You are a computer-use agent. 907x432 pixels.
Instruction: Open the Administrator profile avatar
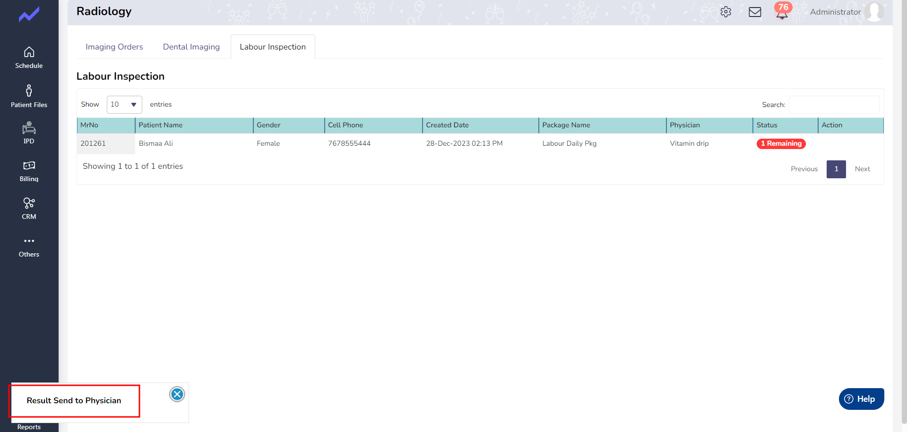874,12
